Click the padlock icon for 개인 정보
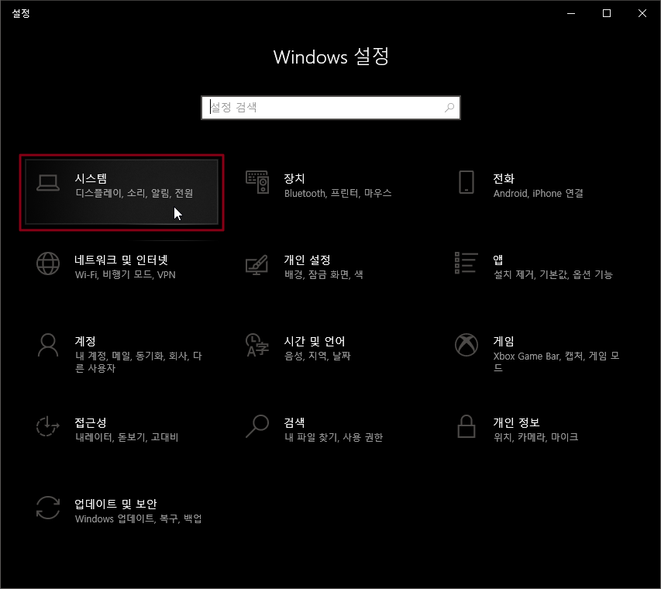The height and width of the screenshot is (589, 661). (x=466, y=426)
